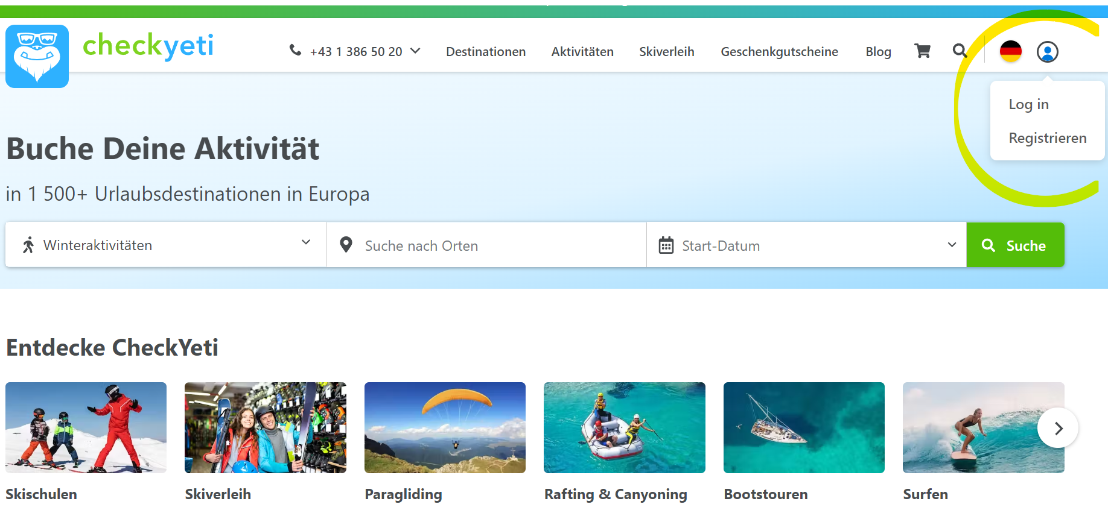The image size is (1108, 516).
Task: Choose Registrieren from account menu
Action: 1048,138
